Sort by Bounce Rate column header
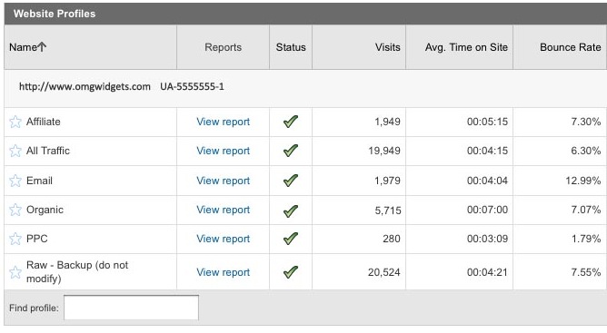The image size is (607, 333). (x=571, y=47)
